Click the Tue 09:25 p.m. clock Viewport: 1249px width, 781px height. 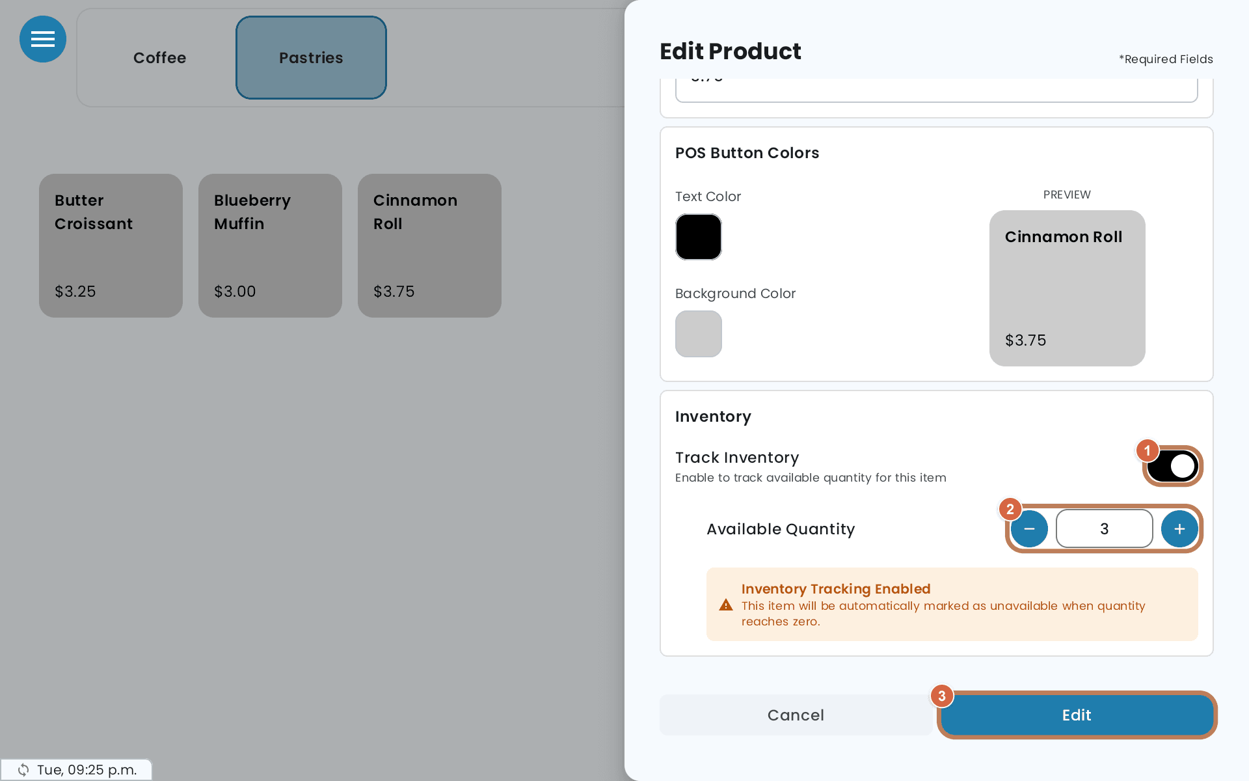[87, 770]
